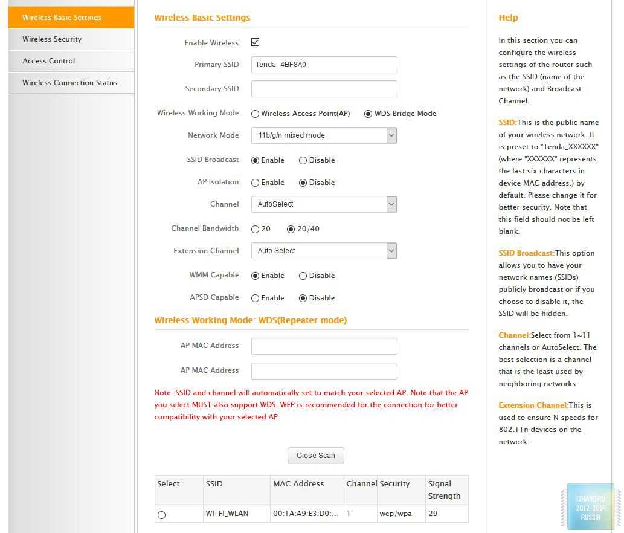Uncheck the Enable Wireless checkbox
Screen dimensions: 624x533
[x=255, y=42]
